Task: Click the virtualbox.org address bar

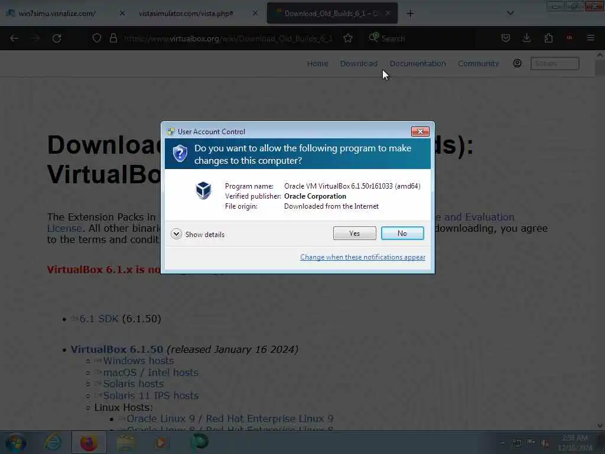Action: click(227, 38)
